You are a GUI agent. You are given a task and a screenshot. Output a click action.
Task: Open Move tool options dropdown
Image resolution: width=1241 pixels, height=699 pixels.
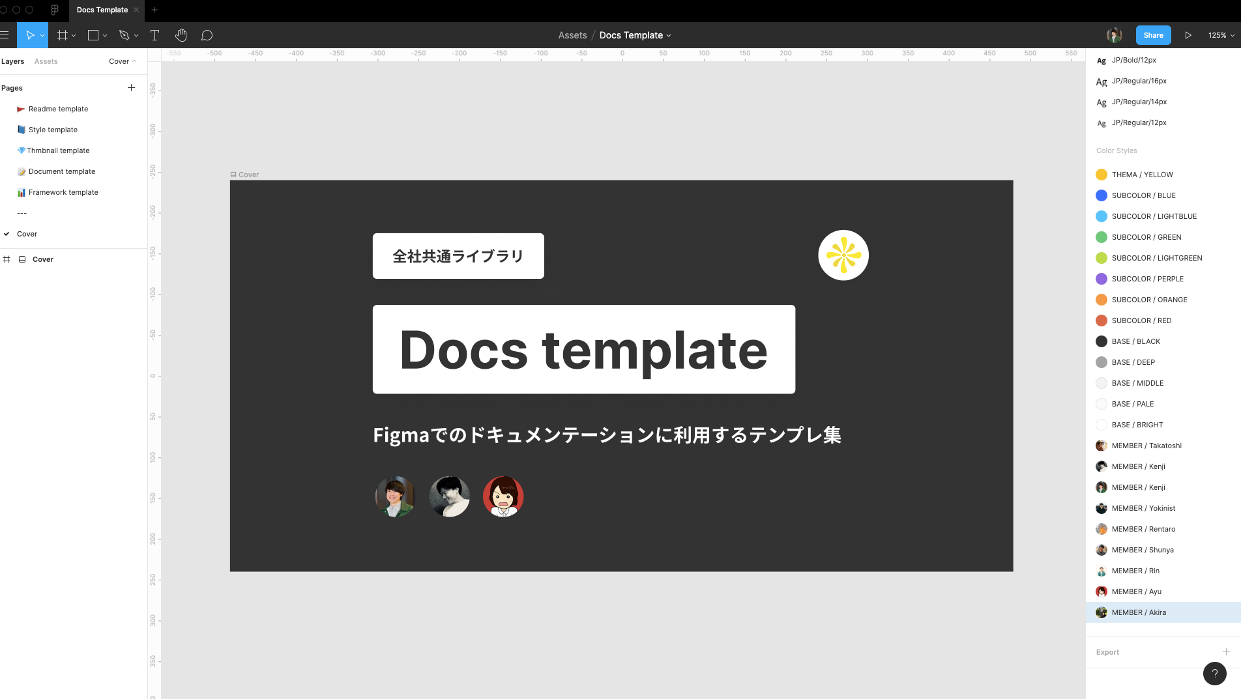pyautogui.click(x=42, y=36)
